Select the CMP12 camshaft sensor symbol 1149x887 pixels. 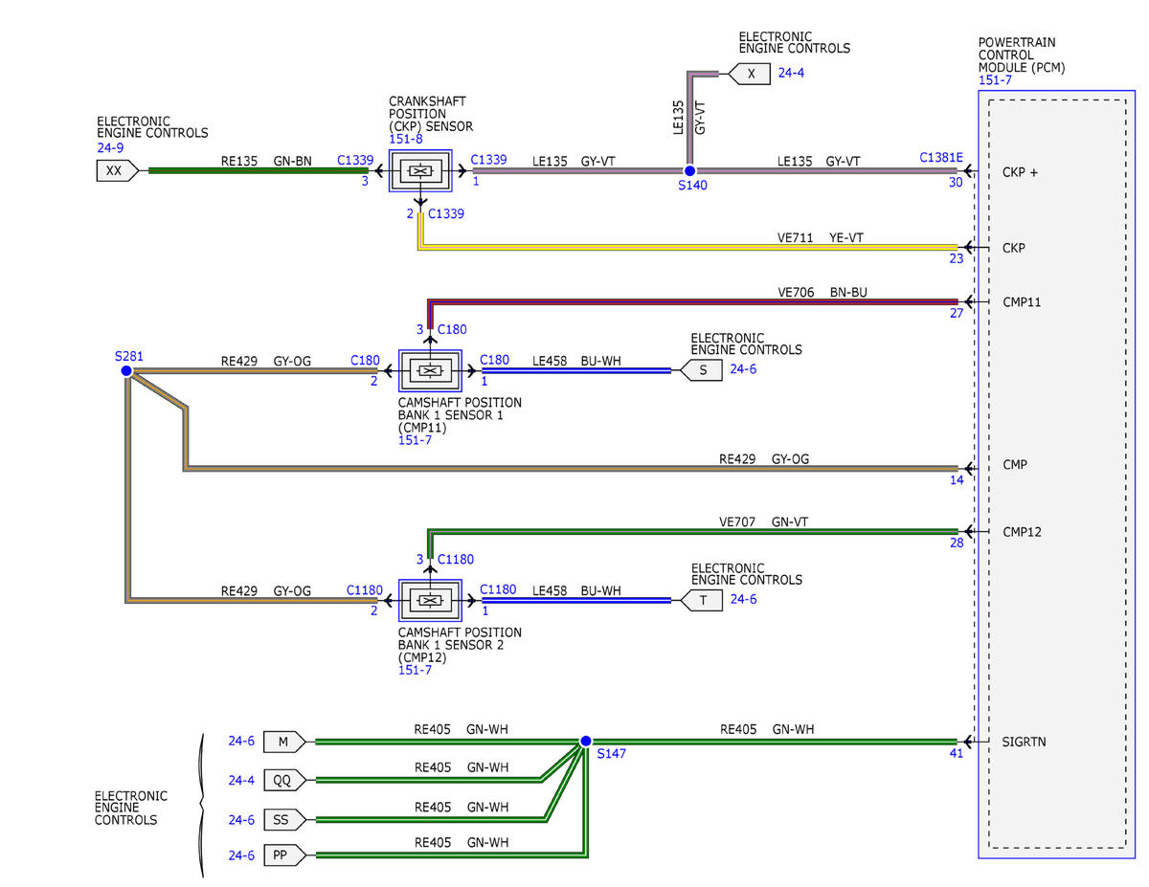(430, 600)
